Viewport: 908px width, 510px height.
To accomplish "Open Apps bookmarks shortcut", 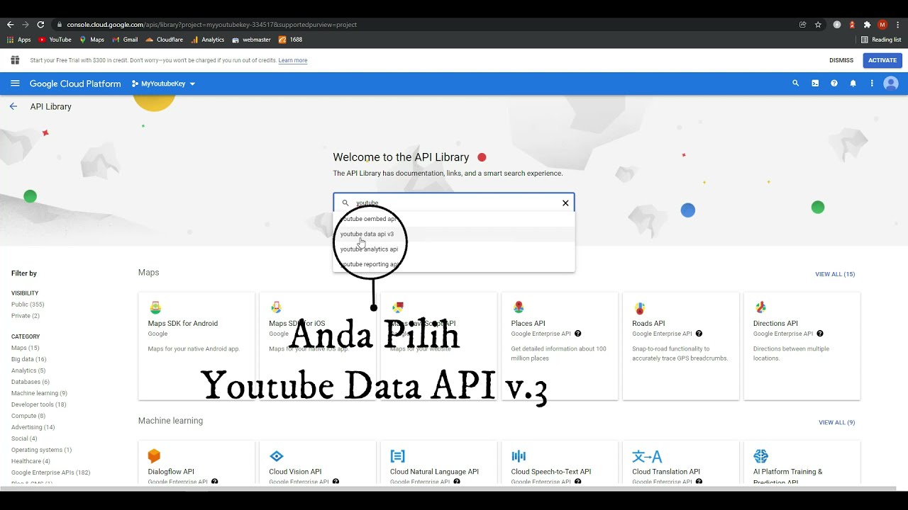I will tap(19, 40).
